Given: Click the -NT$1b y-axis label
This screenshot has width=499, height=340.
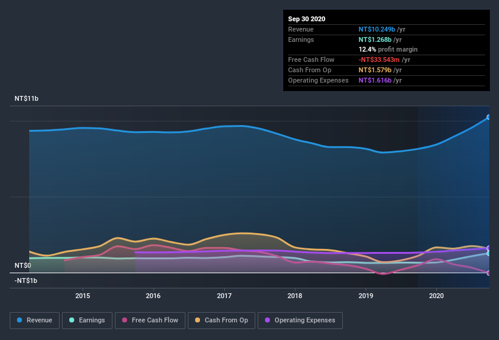Looking at the screenshot, I should click(26, 280).
